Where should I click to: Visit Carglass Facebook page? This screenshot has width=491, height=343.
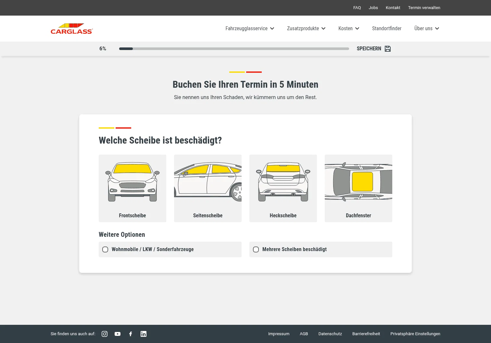pyautogui.click(x=131, y=334)
